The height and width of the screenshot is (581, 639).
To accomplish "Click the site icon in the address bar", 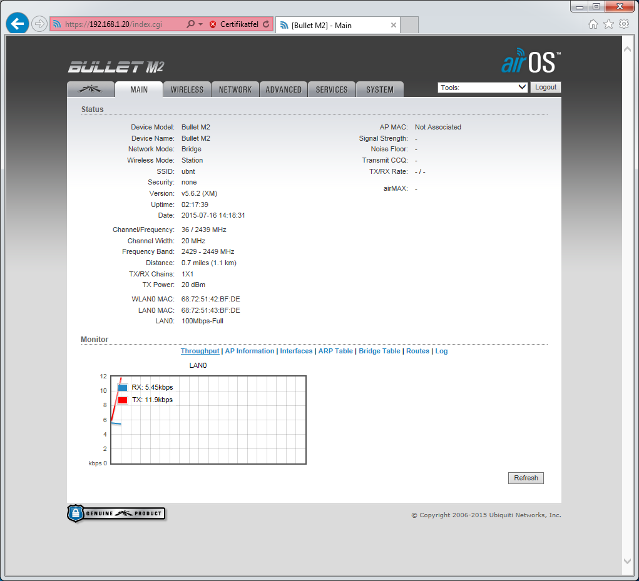I will (x=57, y=24).
